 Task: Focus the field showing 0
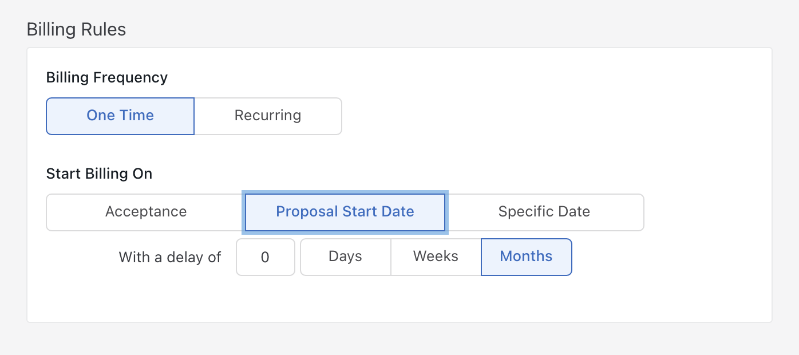(265, 257)
